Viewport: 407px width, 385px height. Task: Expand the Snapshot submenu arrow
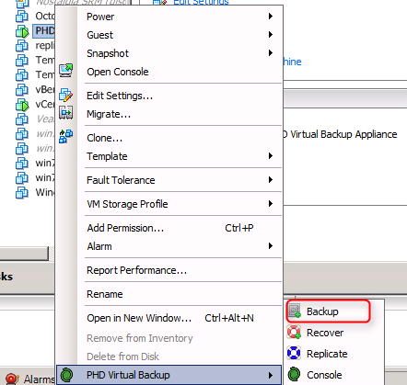pyautogui.click(x=271, y=53)
